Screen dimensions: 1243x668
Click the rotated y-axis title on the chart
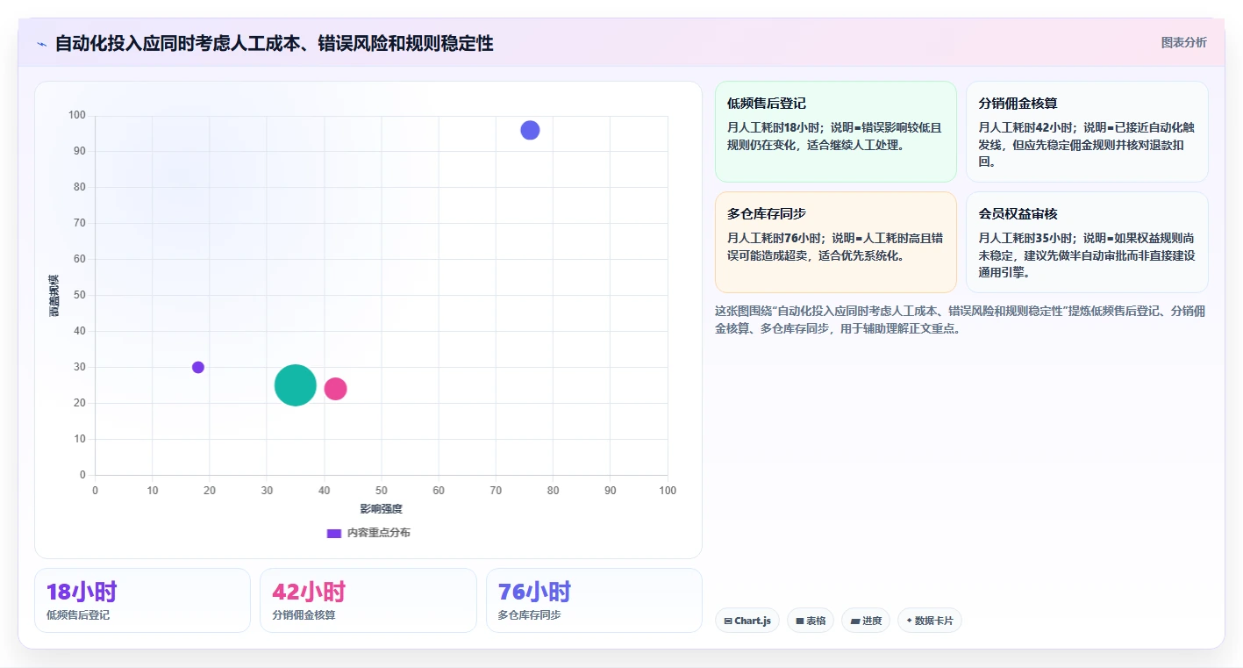pos(54,295)
